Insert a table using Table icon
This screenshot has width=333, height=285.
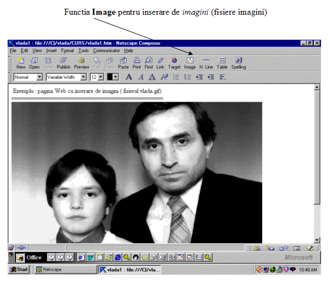pyautogui.click(x=222, y=63)
